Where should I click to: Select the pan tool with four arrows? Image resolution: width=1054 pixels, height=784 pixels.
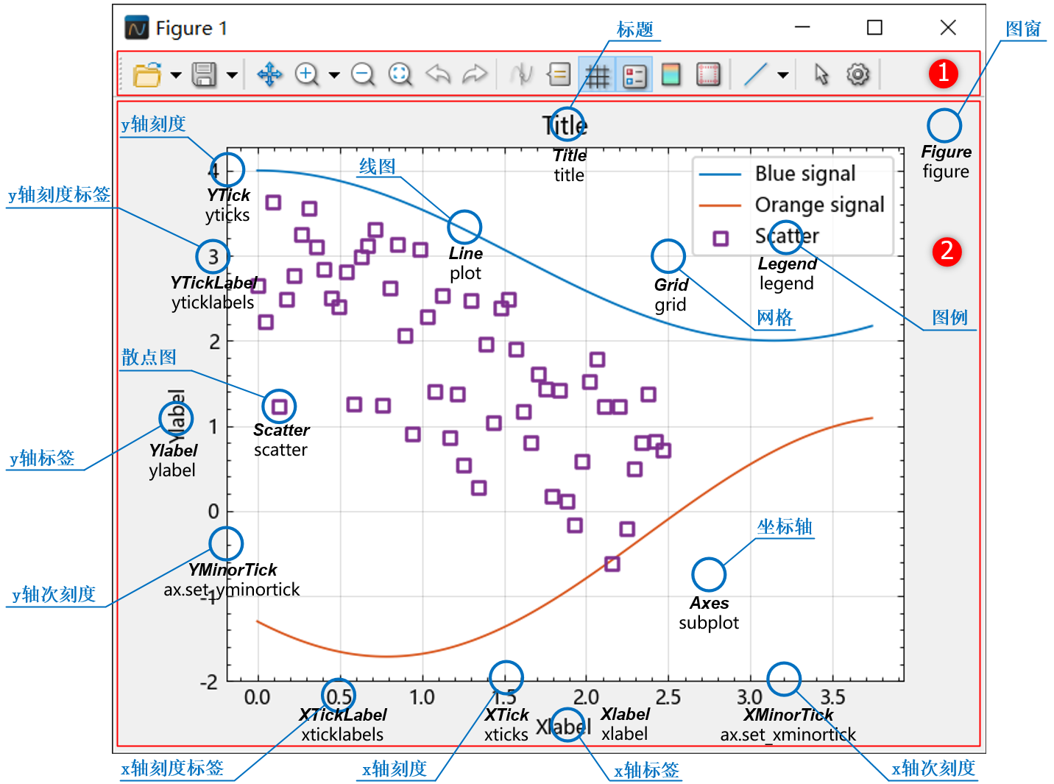point(269,74)
